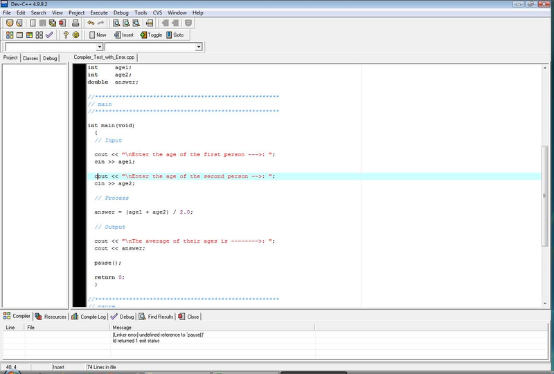Click the New button in the toolbar
554x374 pixels.
tap(98, 35)
